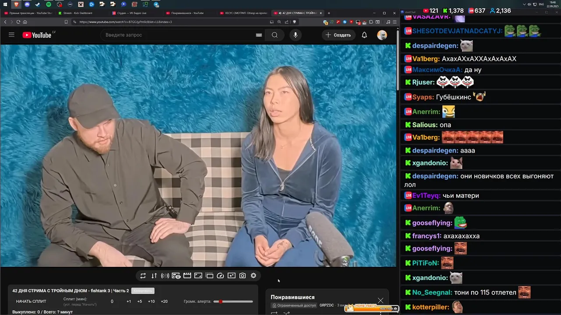Click НАЧАТЬ СПЛИТ button
561x315 pixels.
pos(31,301)
